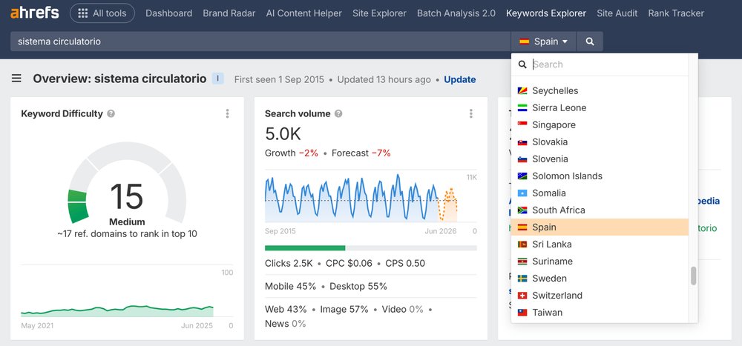Toggle the hamburger sidebar menu

(16, 79)
